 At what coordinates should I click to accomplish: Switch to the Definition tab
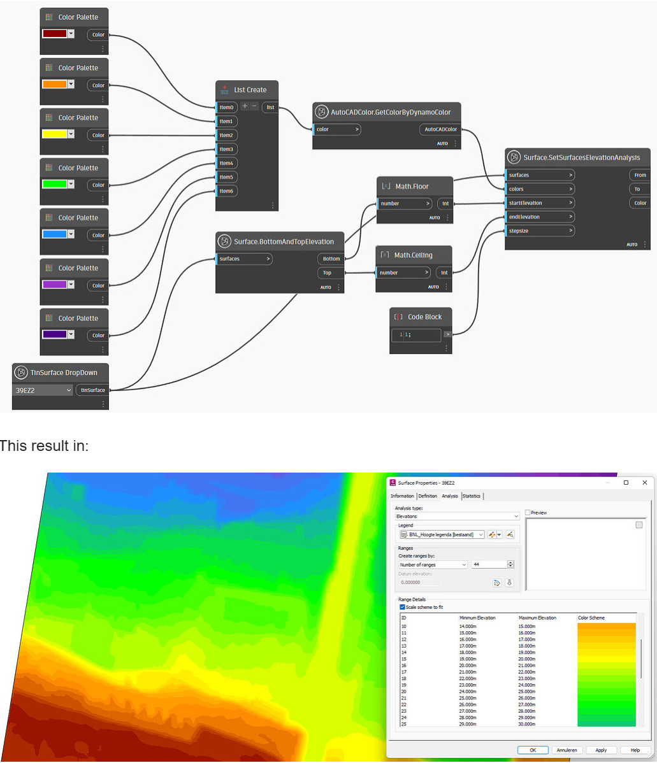pyautogui.click(x=428, y=496)
